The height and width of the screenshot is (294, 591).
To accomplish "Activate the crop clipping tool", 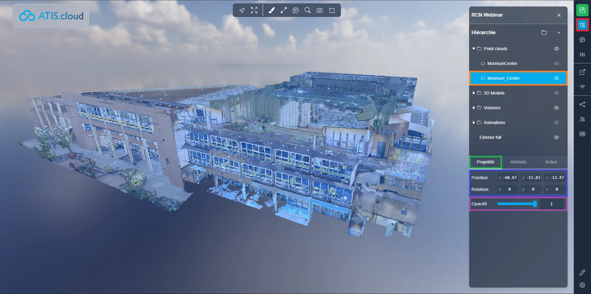I will point(332,10).
